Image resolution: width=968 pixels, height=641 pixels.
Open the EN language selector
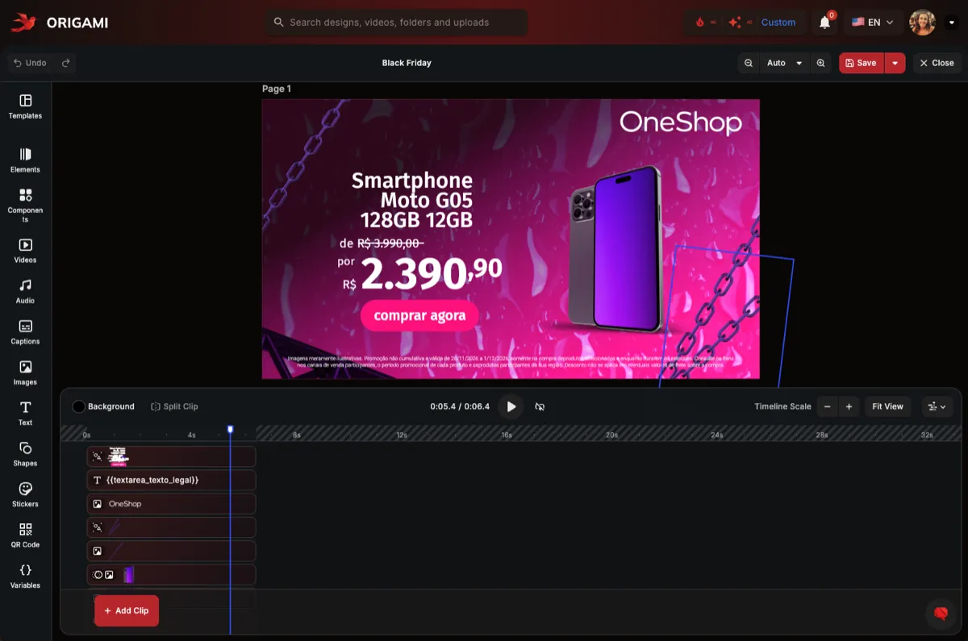[x=873, y=23]
